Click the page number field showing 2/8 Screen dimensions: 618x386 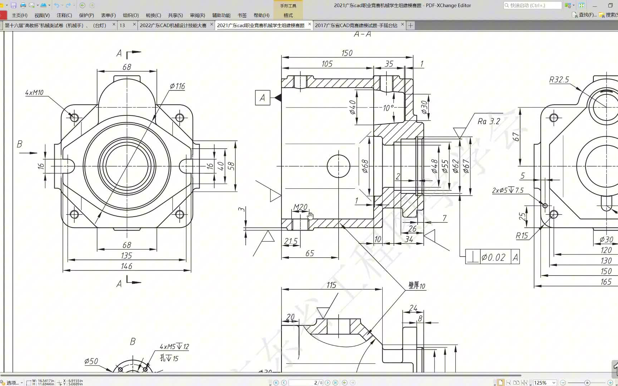306,382
